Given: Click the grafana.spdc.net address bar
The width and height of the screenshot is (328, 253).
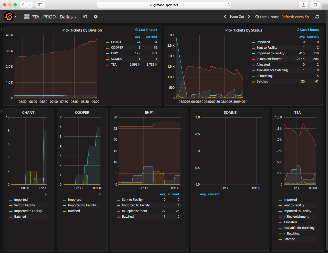Looking at the screenshot, I should [x=164, y=5].
